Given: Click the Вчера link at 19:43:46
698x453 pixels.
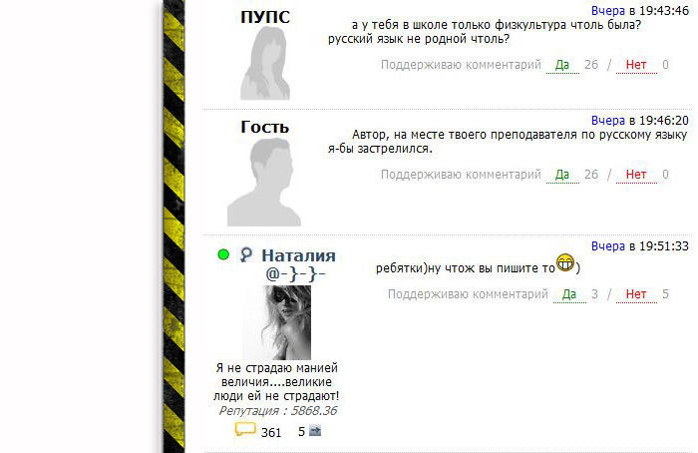Looking at the screenshot, I should click(x=608, y=11).
